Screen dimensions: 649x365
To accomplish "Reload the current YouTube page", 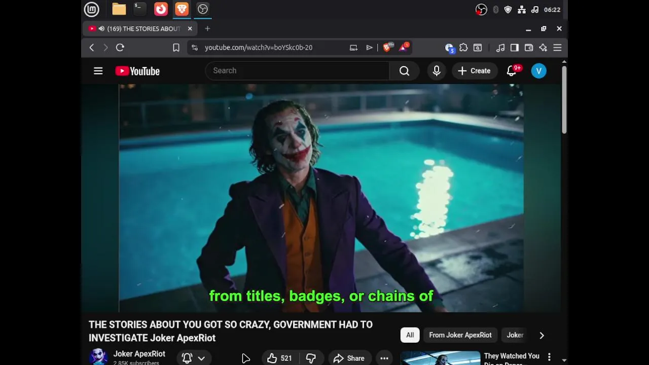I will pyautogui.click(x=120, y=47).
